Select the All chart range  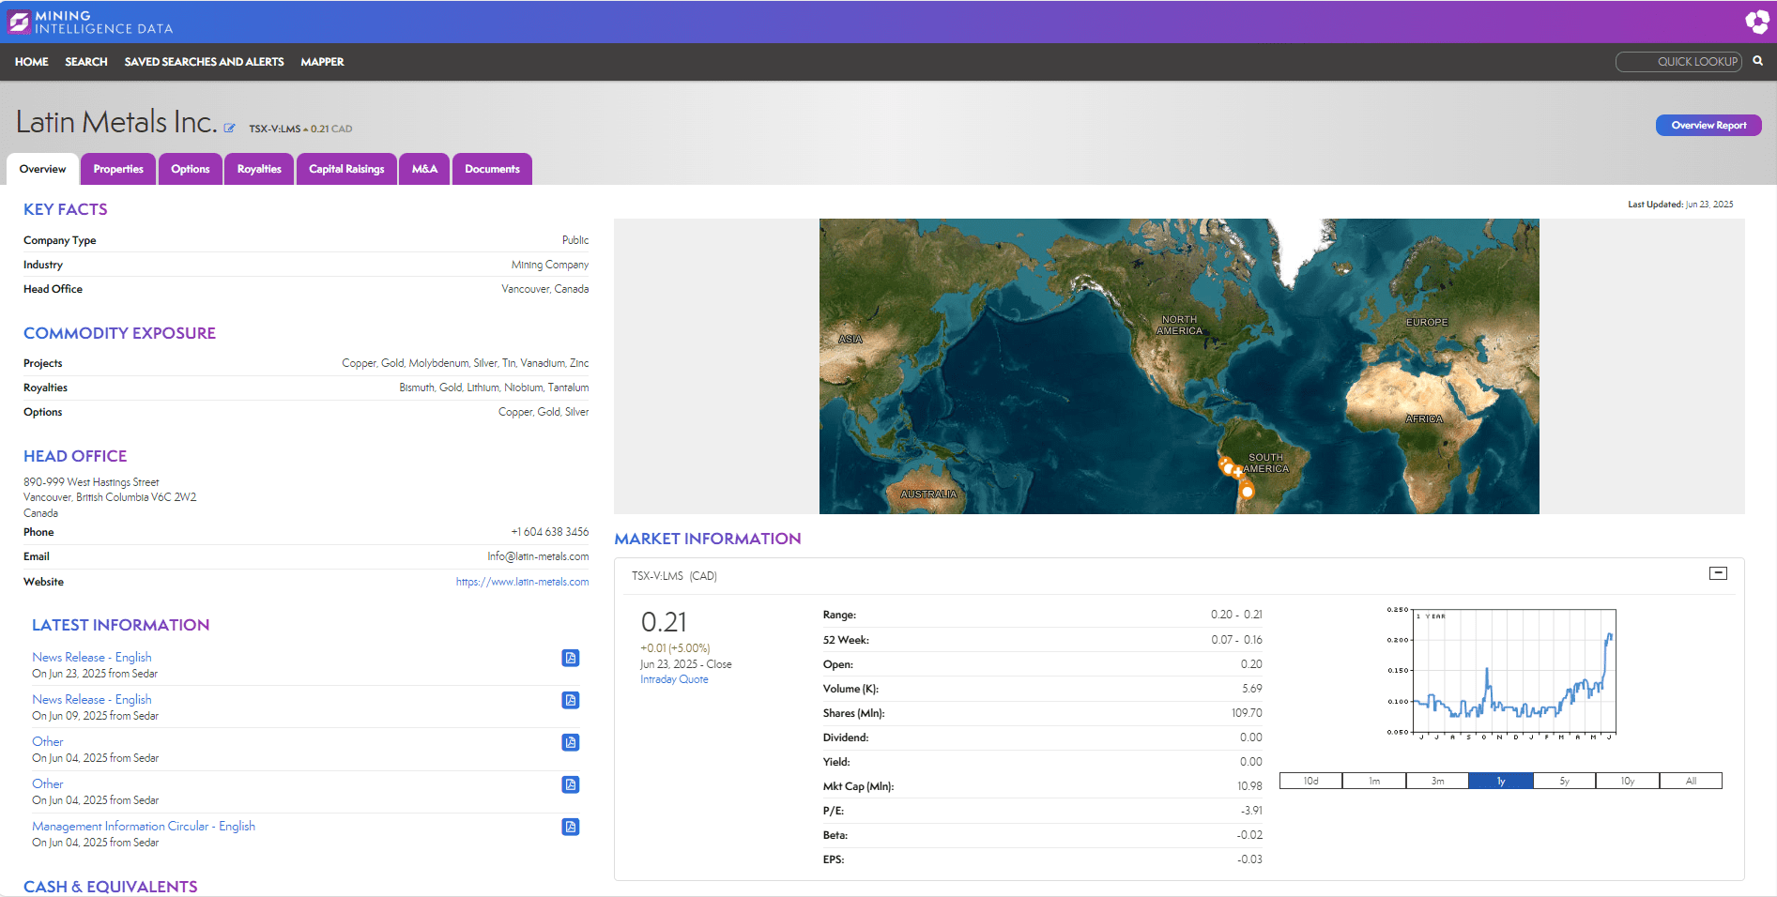(1691, 781)
